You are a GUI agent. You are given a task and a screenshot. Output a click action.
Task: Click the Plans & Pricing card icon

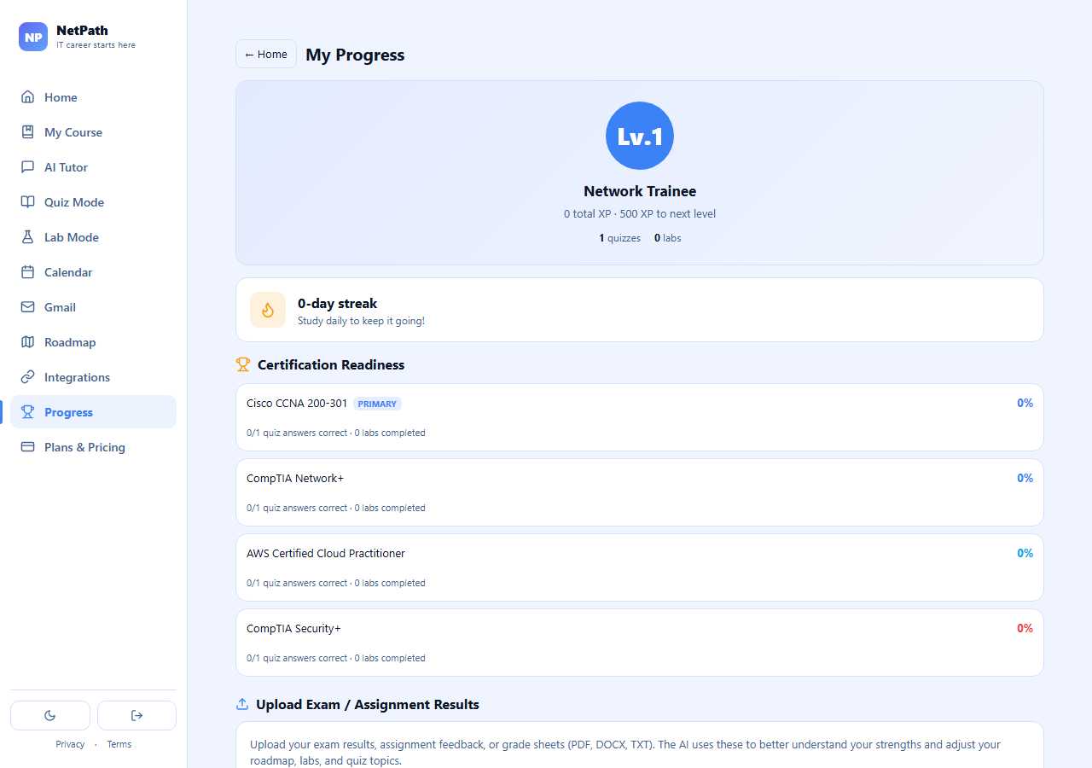tap(28, 447)
